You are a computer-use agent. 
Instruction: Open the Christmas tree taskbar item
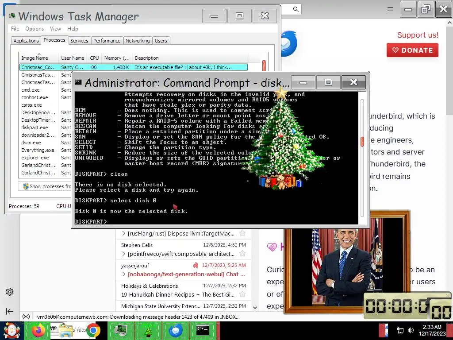pyautogui.click(x=148, y=330)
